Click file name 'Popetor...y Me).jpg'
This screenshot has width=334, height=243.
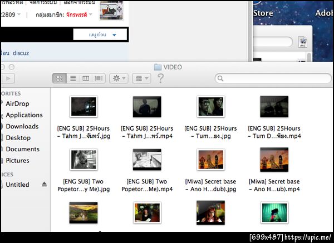tap(83, 189)
